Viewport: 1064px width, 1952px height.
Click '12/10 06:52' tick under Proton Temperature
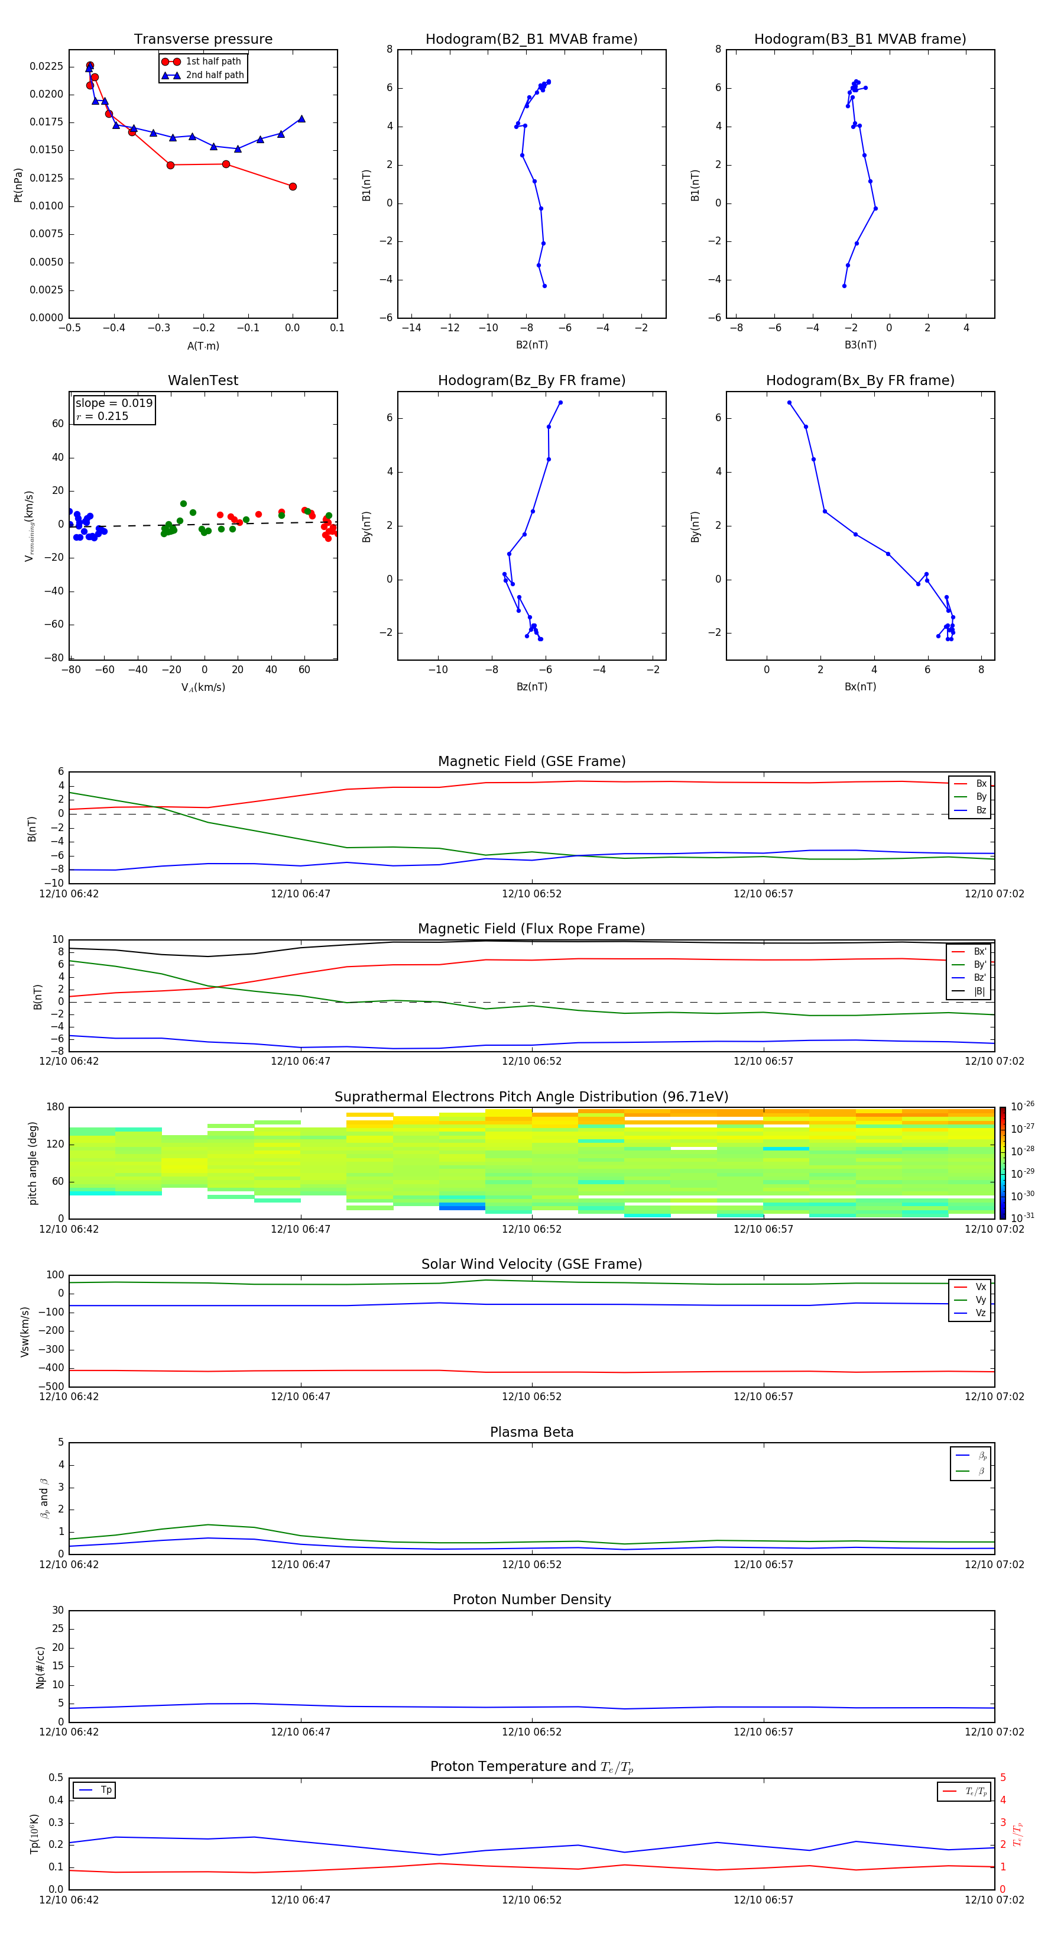531,1900
